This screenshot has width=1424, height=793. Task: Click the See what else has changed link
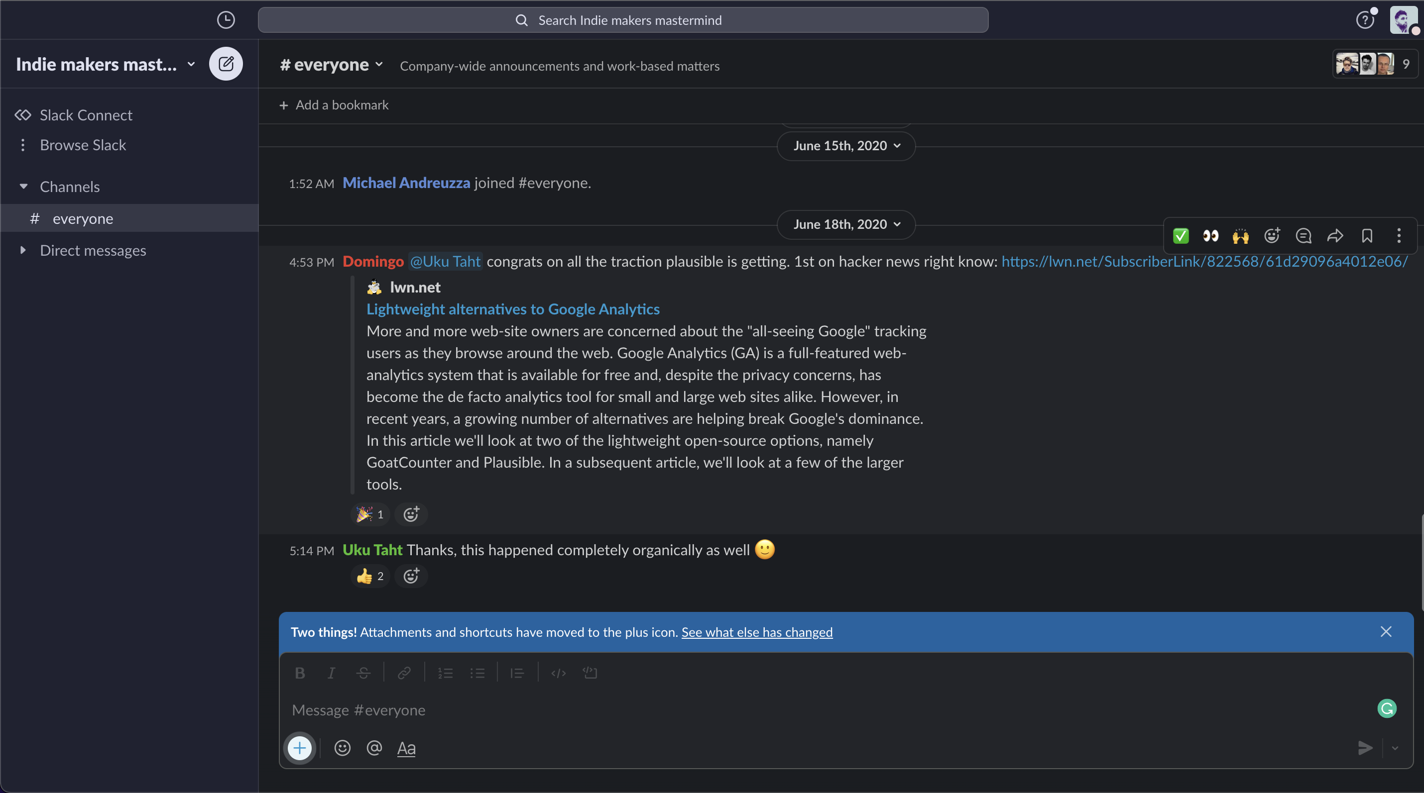757,632
